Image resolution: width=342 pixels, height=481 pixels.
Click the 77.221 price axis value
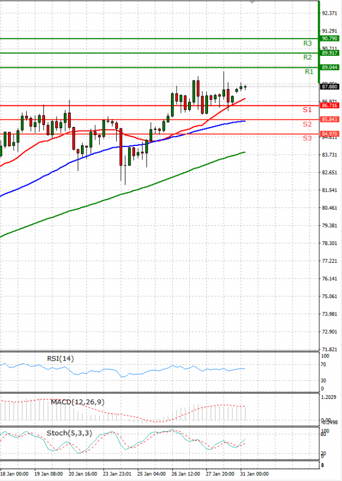pyautogui.click(x=329, y=261)
